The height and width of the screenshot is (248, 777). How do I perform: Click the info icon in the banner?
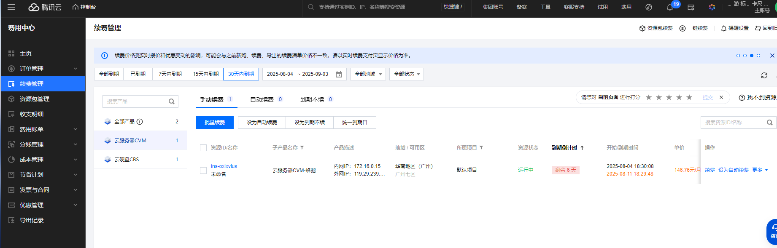point(105,56)
